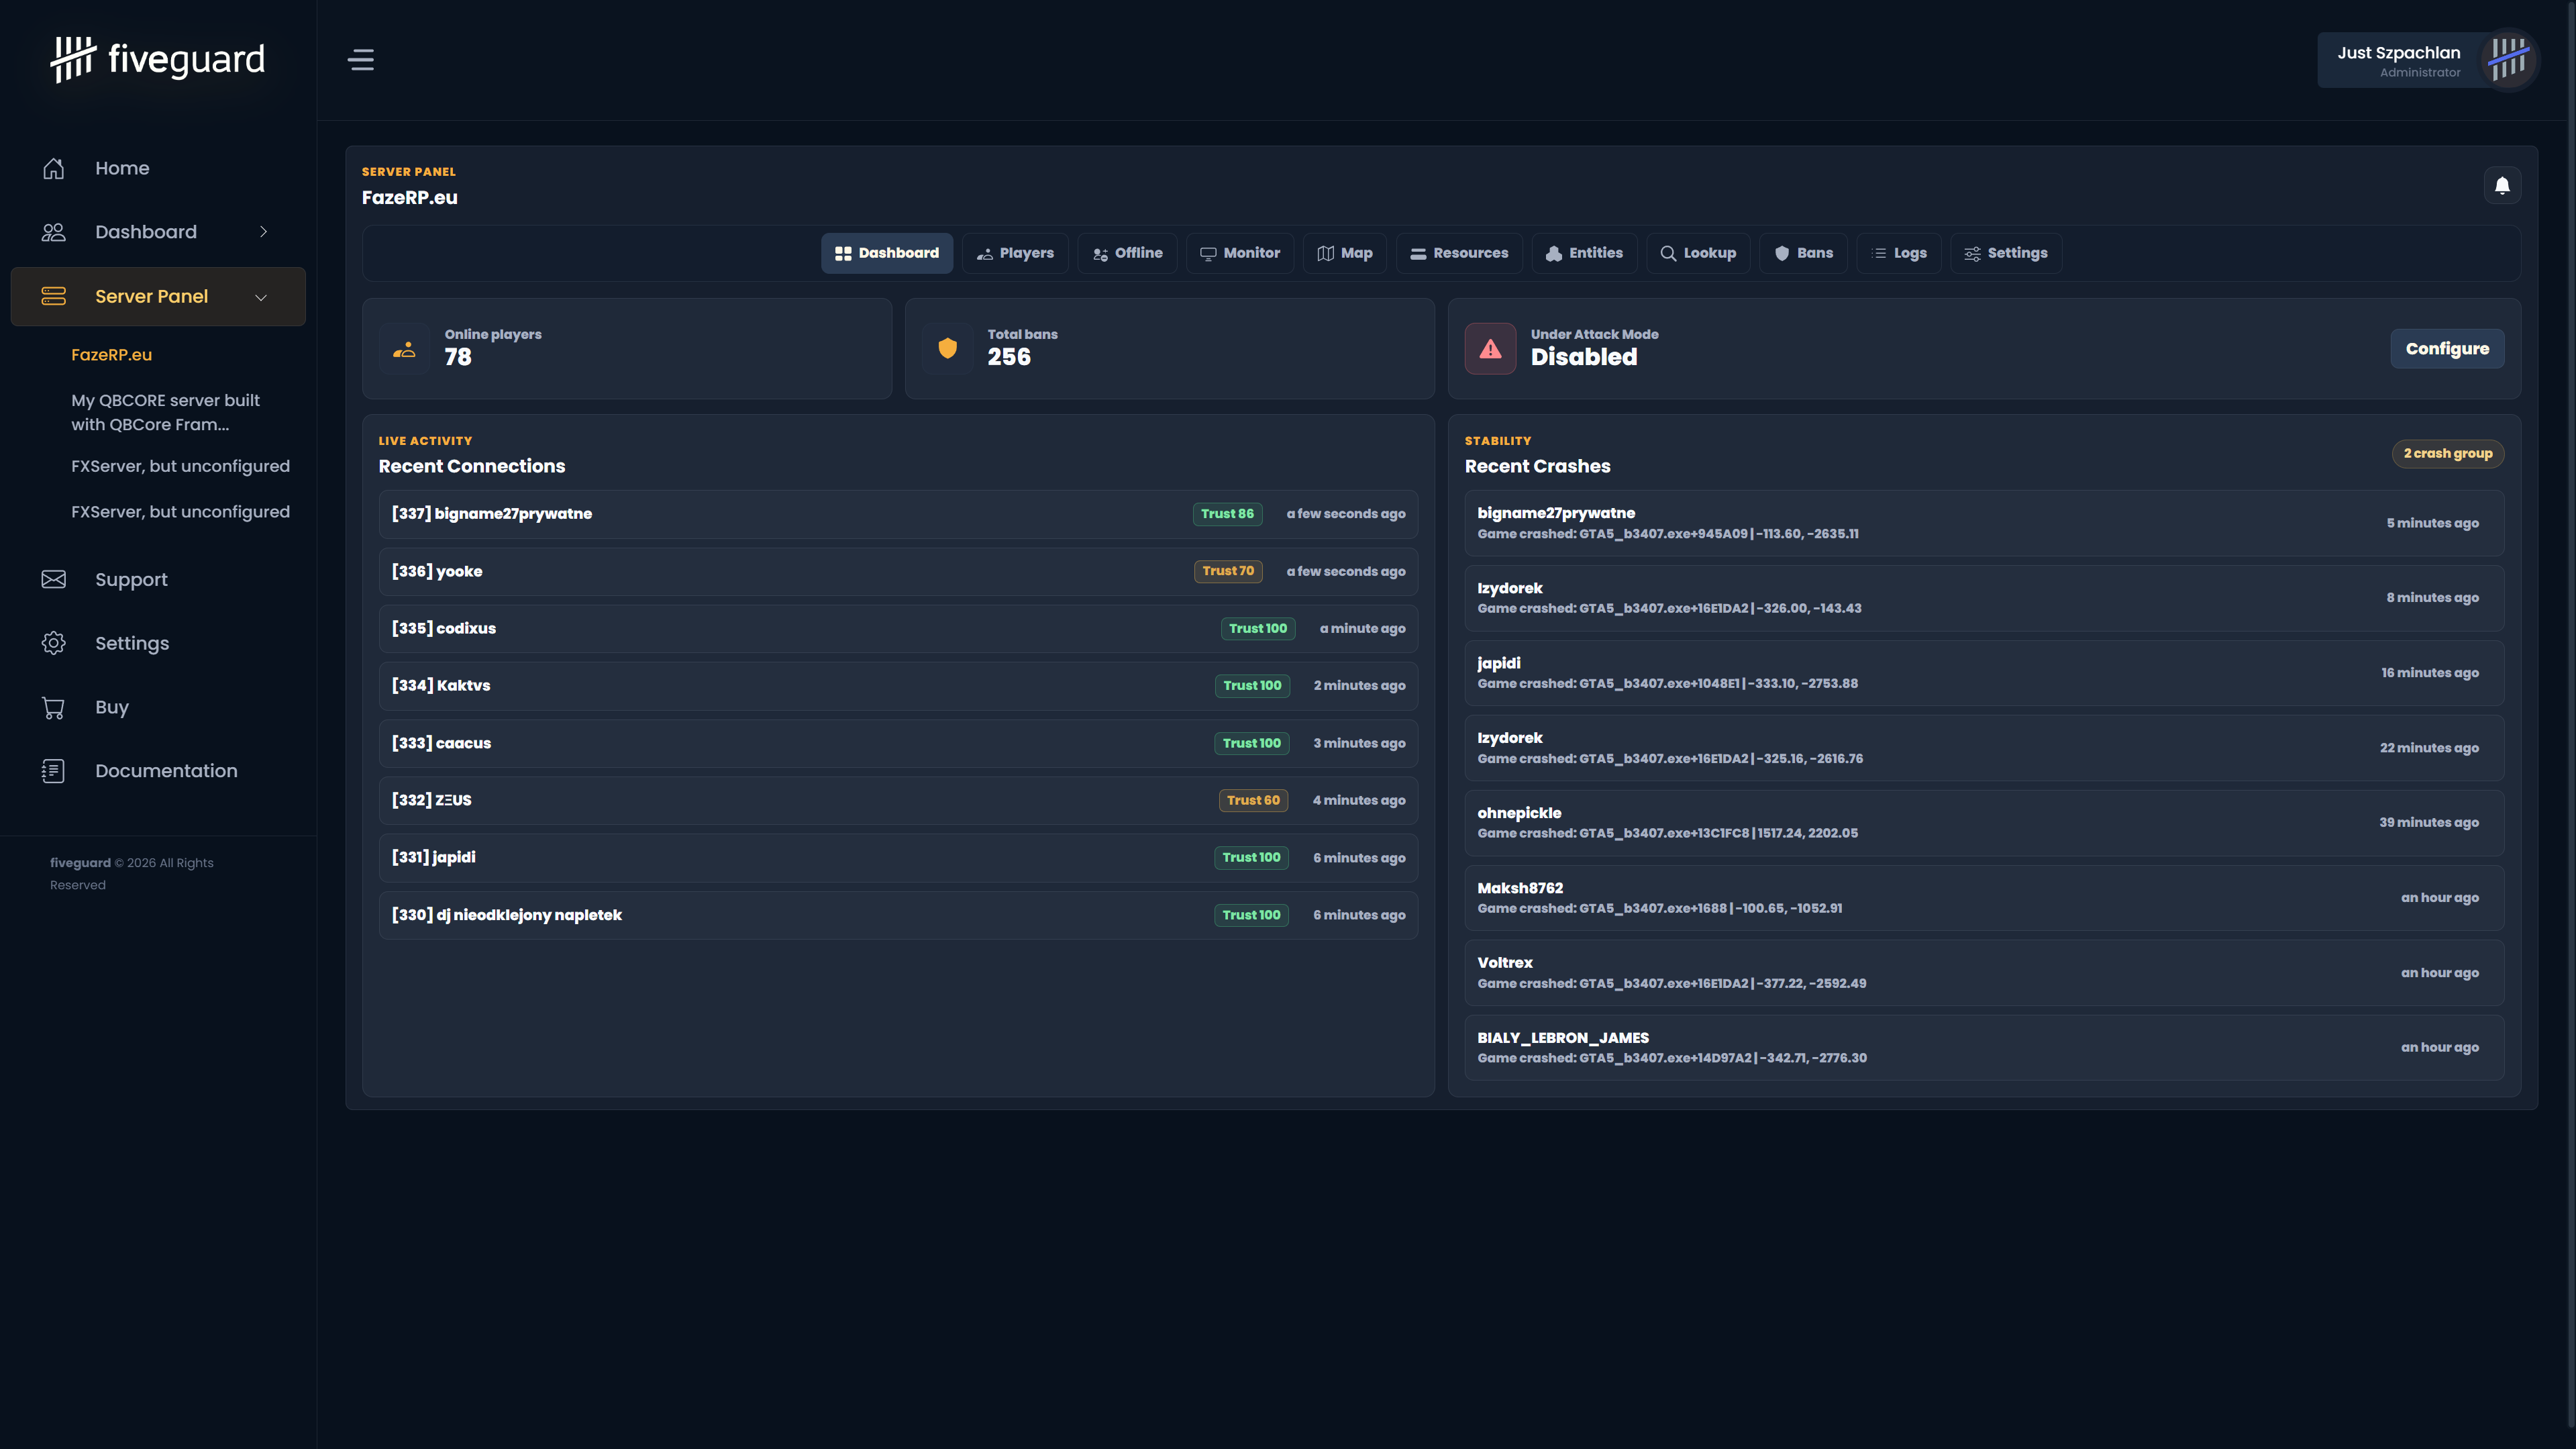Click the Logs tab list icon
This screenshot has width=2576, height=1449.
coord(1879,254)
